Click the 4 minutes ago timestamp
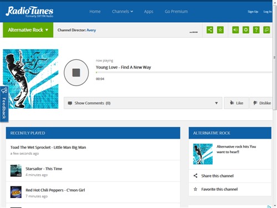Viewport: 277px width, 208px height. click(37, 175)
